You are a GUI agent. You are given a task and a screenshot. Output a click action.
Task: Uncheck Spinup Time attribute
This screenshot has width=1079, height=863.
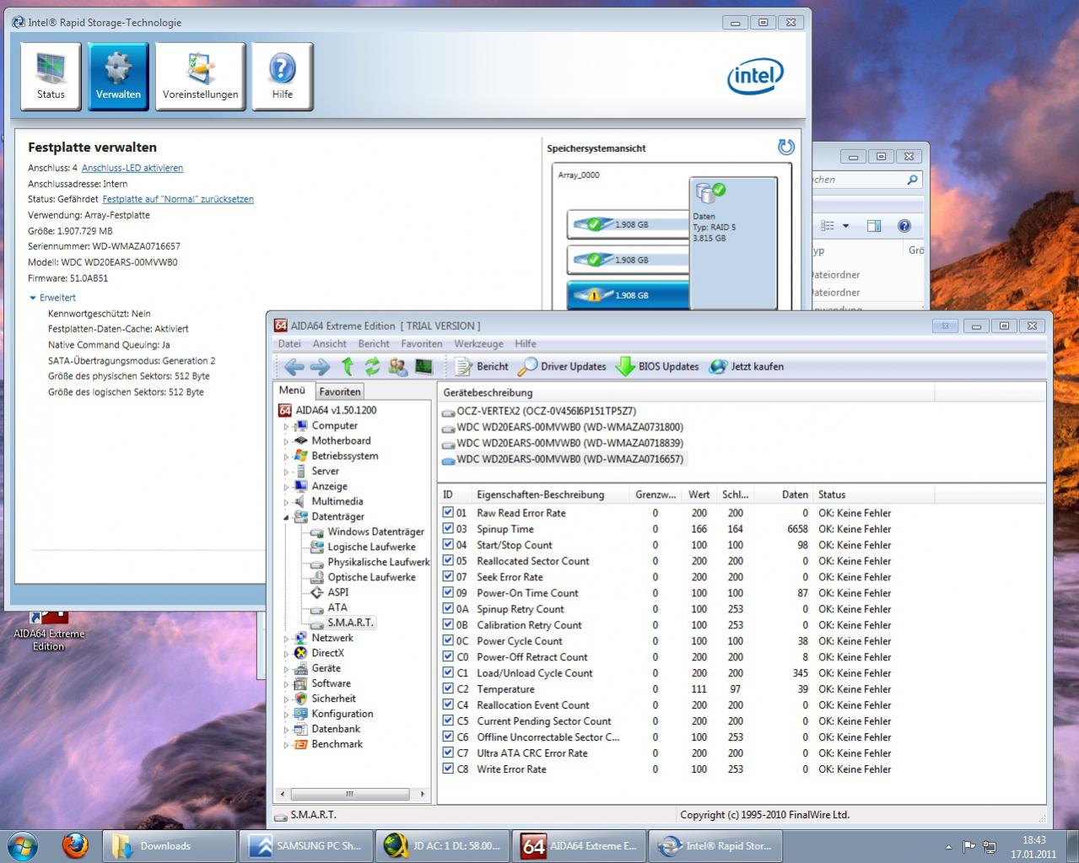pos(448,528)
